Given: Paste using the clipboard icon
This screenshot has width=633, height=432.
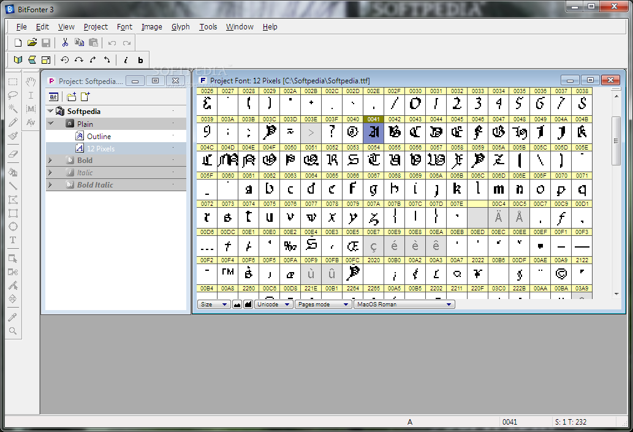Looking at the screenshot, I should (93, 43).
